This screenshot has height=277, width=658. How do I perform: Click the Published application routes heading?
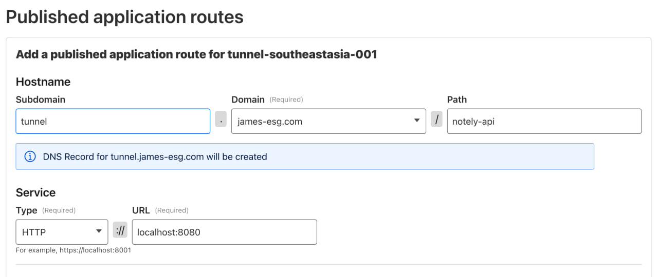click(124, 17)
